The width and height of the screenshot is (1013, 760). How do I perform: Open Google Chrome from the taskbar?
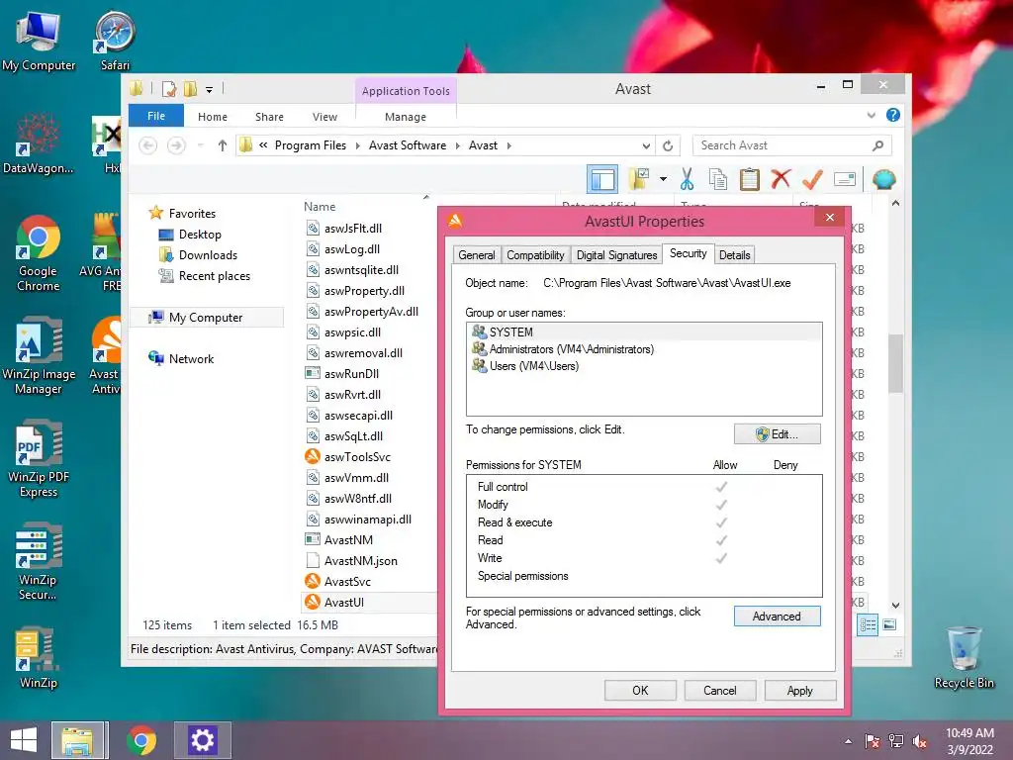coord(141,740)
